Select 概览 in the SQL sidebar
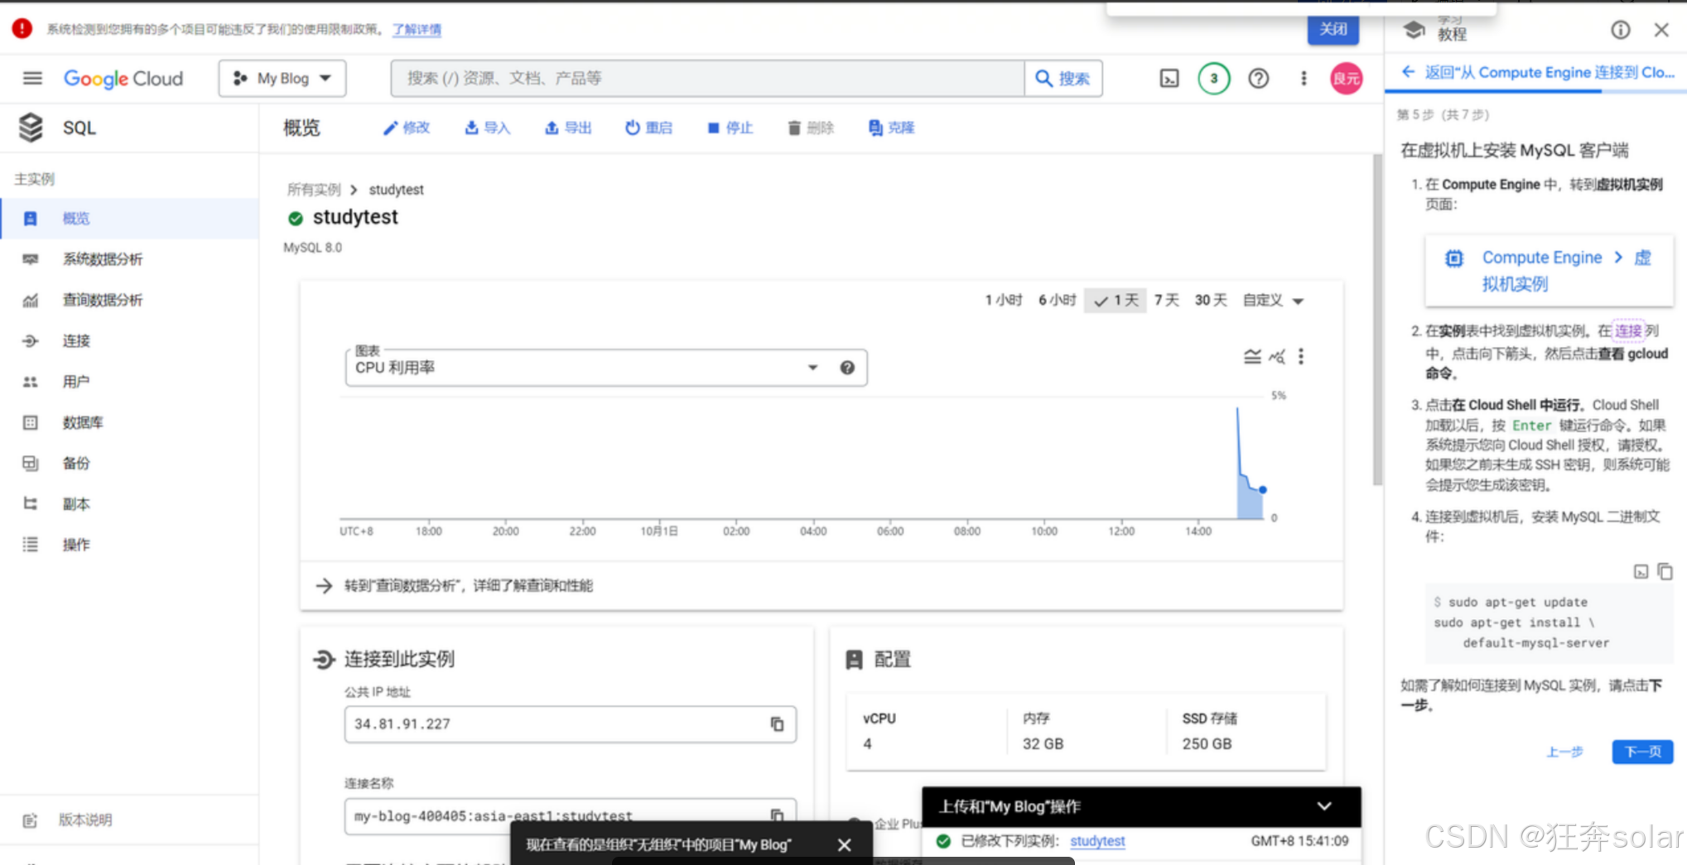1687x865 pixels. (x=130, y=219)
